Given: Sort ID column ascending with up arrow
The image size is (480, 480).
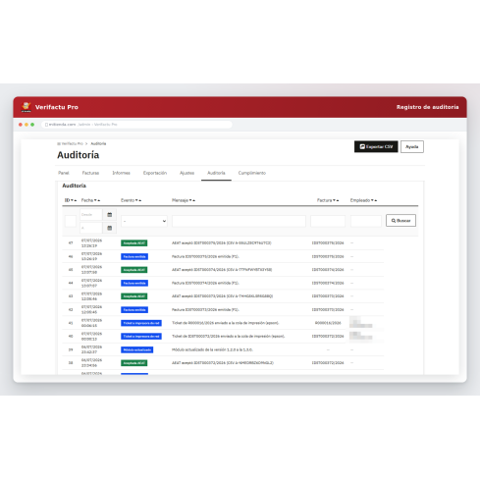Looking at the screenshot, I should click(x=76, y=200).
